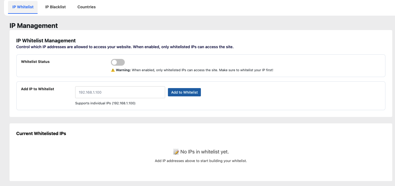
Task: Open the IP Blacklist tab
Action: (x=55, y=7)
